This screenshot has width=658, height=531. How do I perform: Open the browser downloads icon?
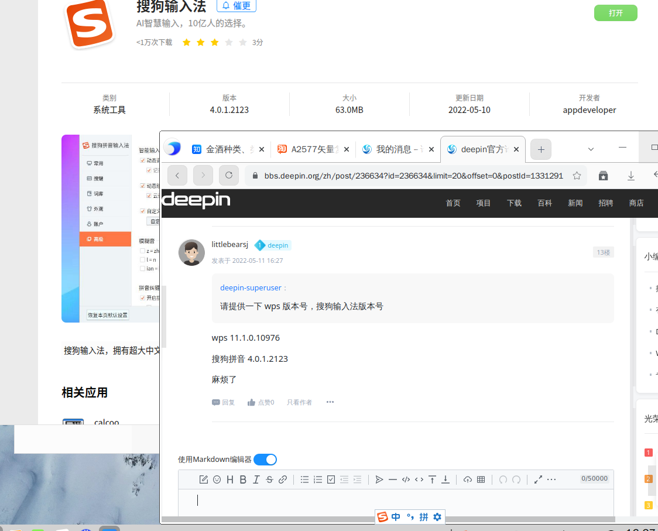click(630, 176)
